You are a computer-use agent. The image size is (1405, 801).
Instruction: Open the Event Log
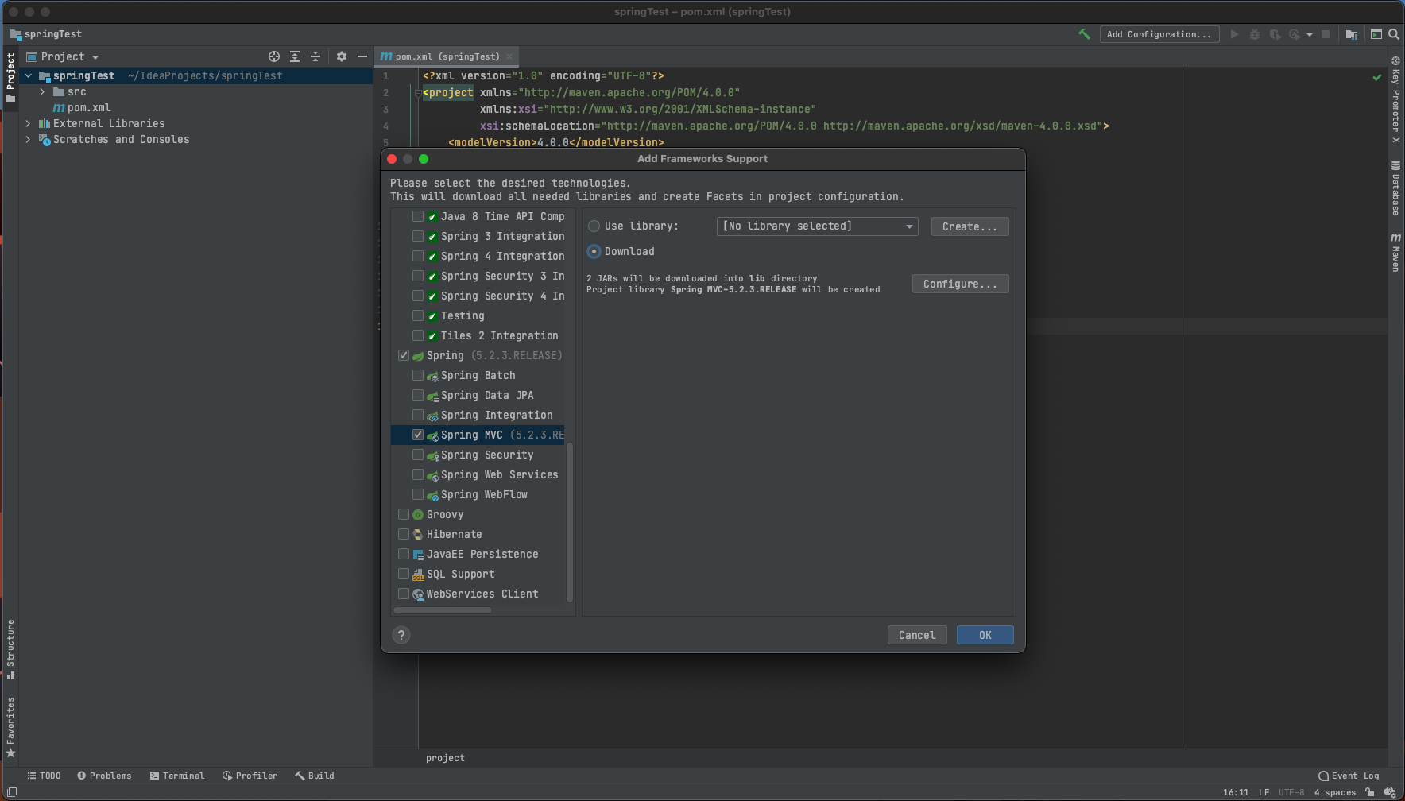[x=1349, y=776]
